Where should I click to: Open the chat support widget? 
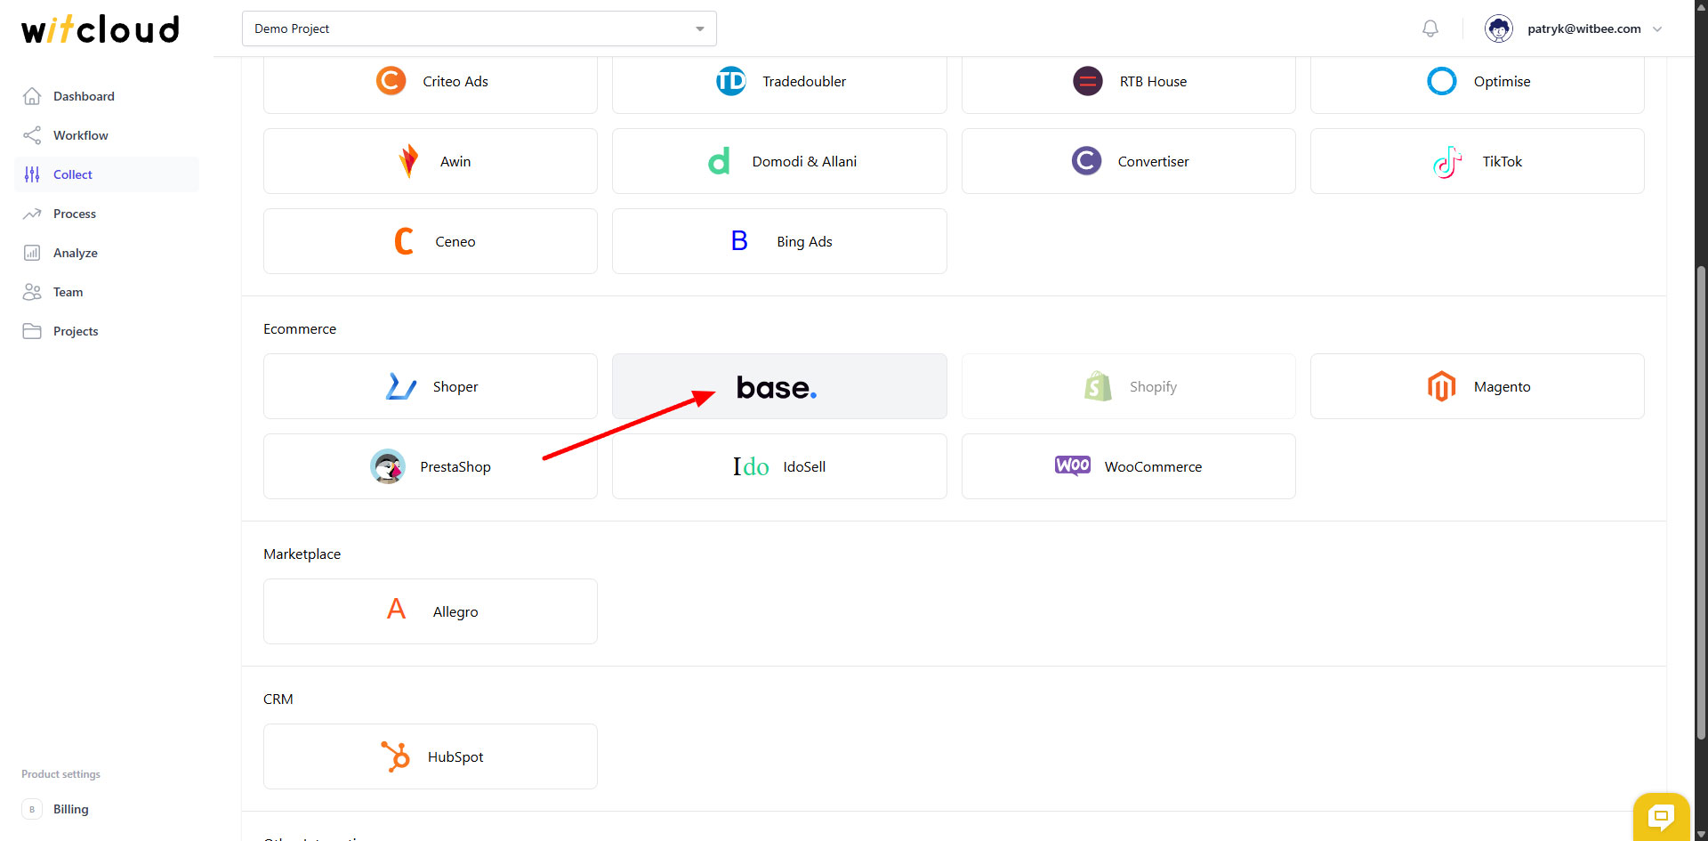point(1661,816)
